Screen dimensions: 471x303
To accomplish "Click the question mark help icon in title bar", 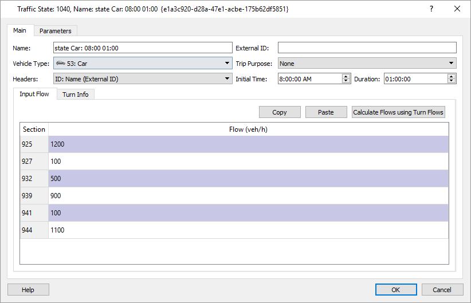I will 431,9.
